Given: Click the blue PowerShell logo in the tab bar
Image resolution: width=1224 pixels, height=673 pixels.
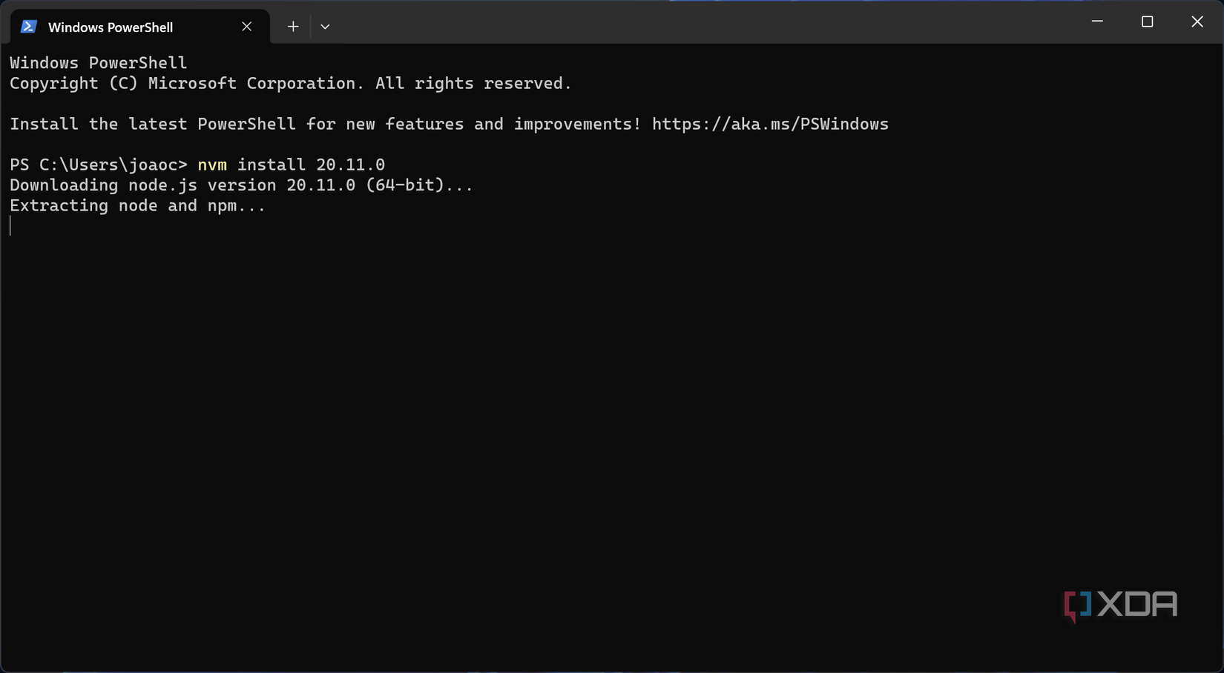Looking at the screenshot, I should coord(27,26).
